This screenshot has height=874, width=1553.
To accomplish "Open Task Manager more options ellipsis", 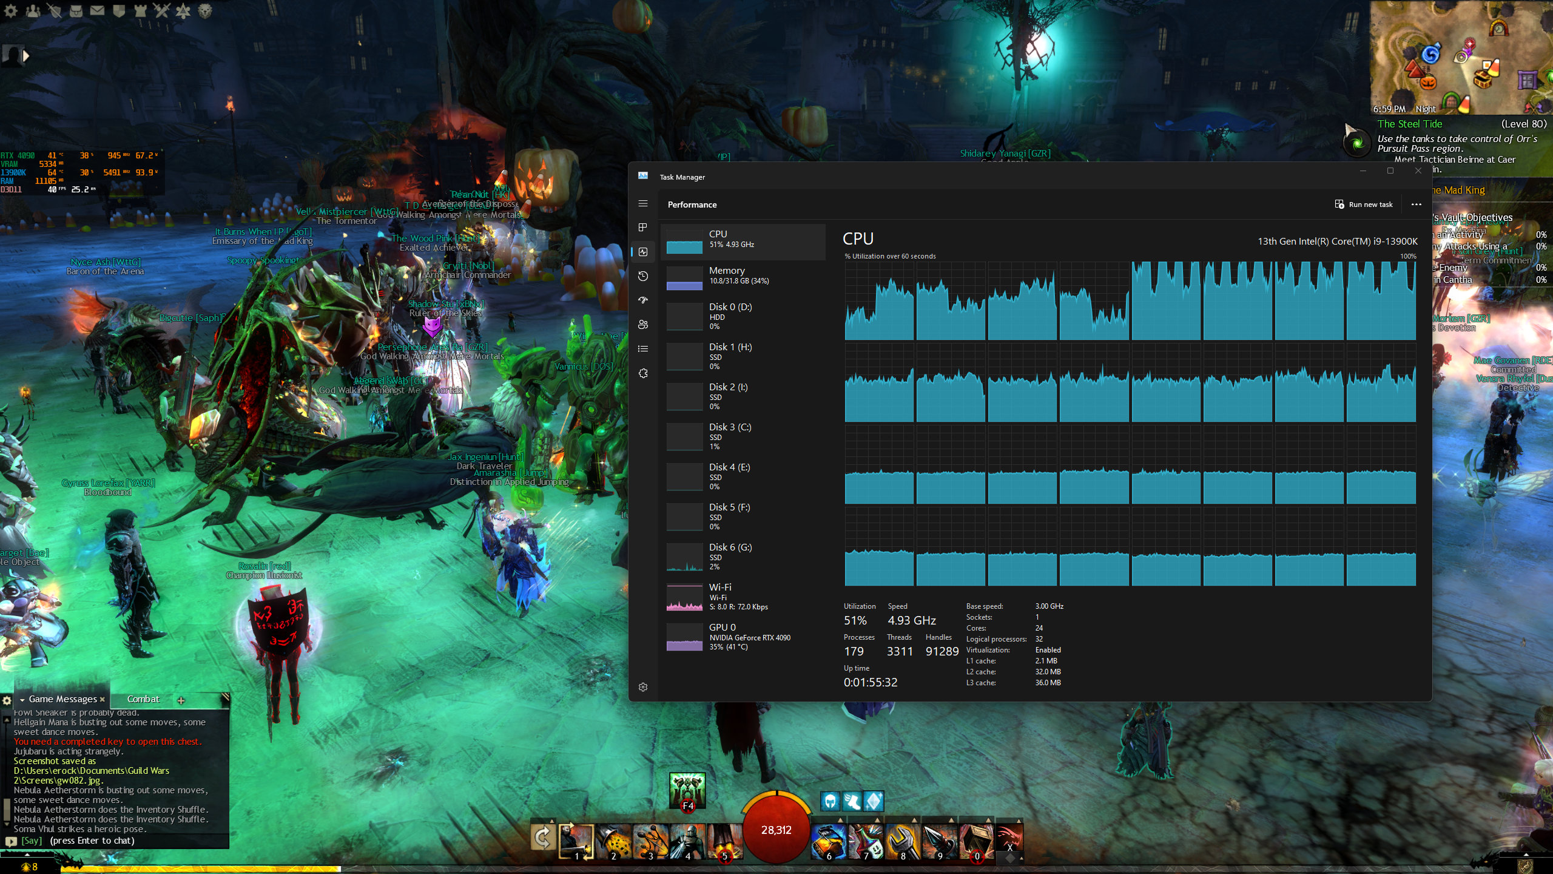I will (1417, 205).
